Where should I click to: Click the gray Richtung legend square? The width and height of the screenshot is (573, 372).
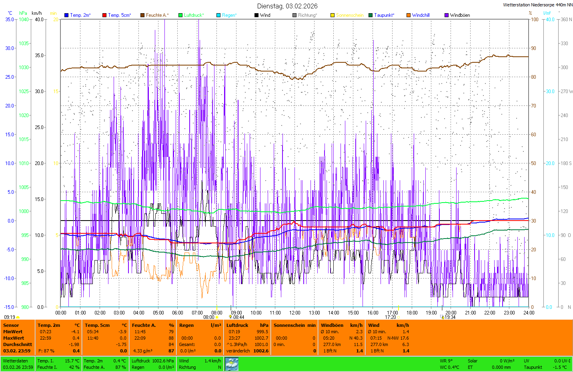click(x=295, y=15)
